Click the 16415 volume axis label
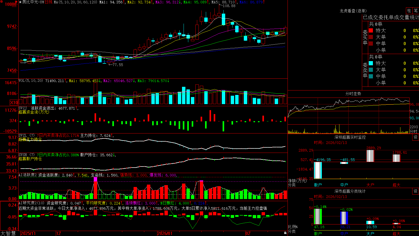 pos(11,83)
